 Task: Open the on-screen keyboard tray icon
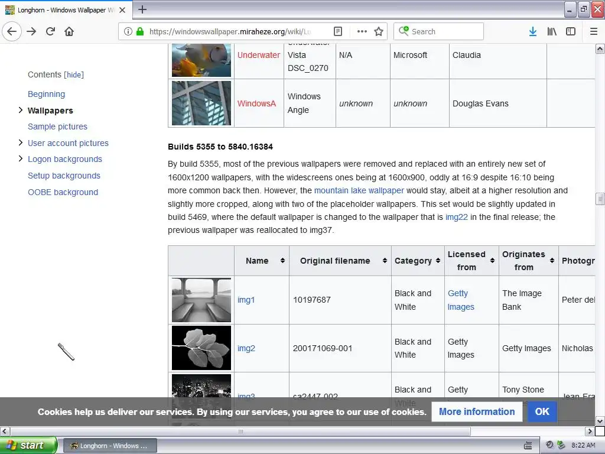click(x=528, y=446)
